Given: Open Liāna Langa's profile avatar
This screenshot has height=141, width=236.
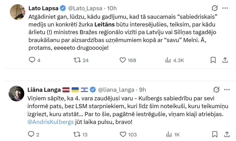Looking at the screenshot, I should tap(16, 94).
